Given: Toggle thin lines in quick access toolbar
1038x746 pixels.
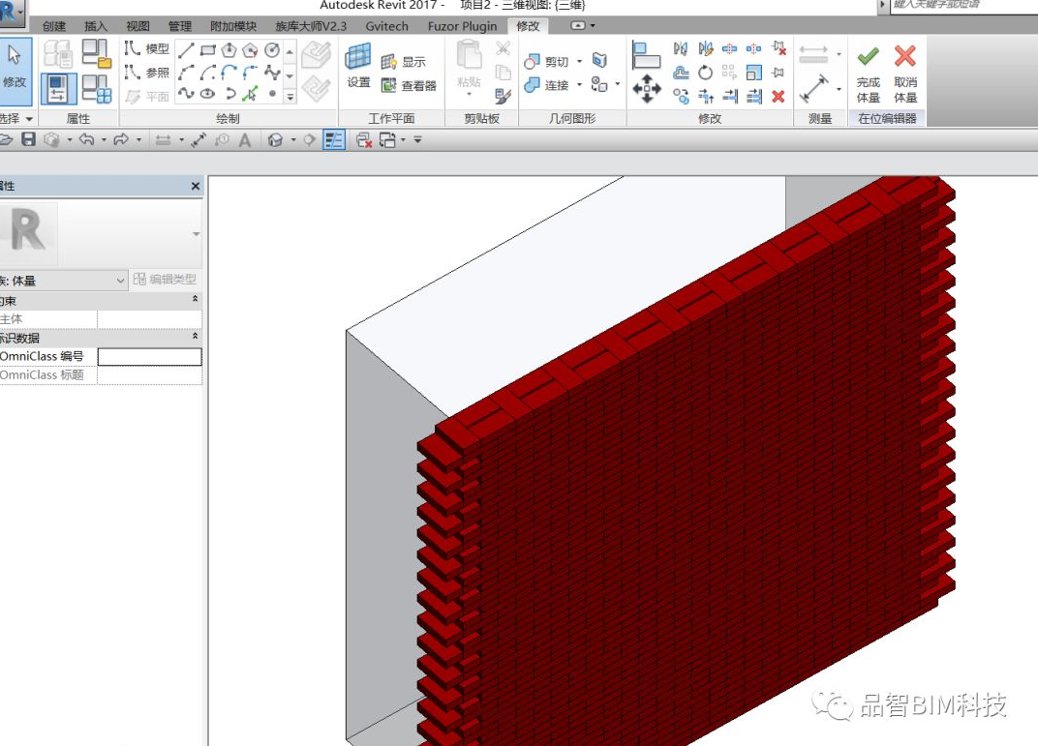Looking at the screenshot, I should pos(333,140).
